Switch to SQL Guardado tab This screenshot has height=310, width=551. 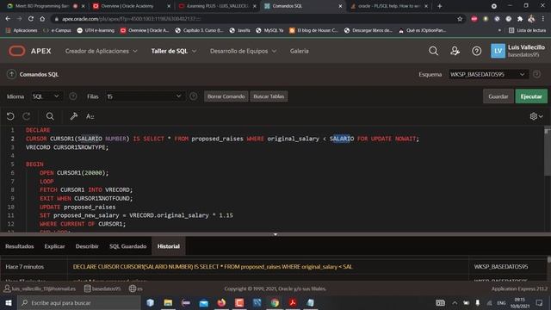point(128,246)
